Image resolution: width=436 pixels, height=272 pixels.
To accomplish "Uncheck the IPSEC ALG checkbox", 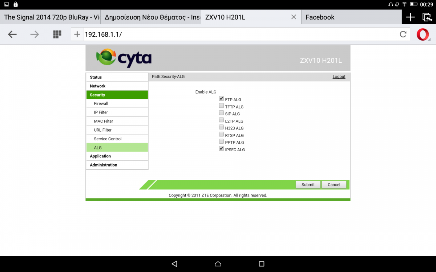I will pyautogui.click(x=221, y=149).
